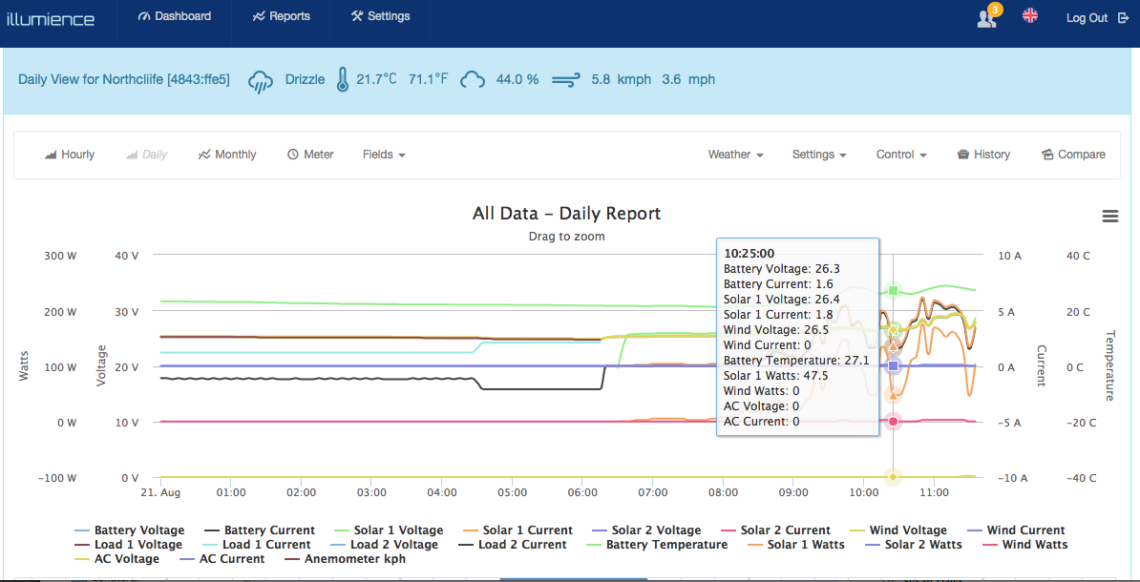Click the Wind Voltage legend color line
1140x582 pixels.
[855, 530]
